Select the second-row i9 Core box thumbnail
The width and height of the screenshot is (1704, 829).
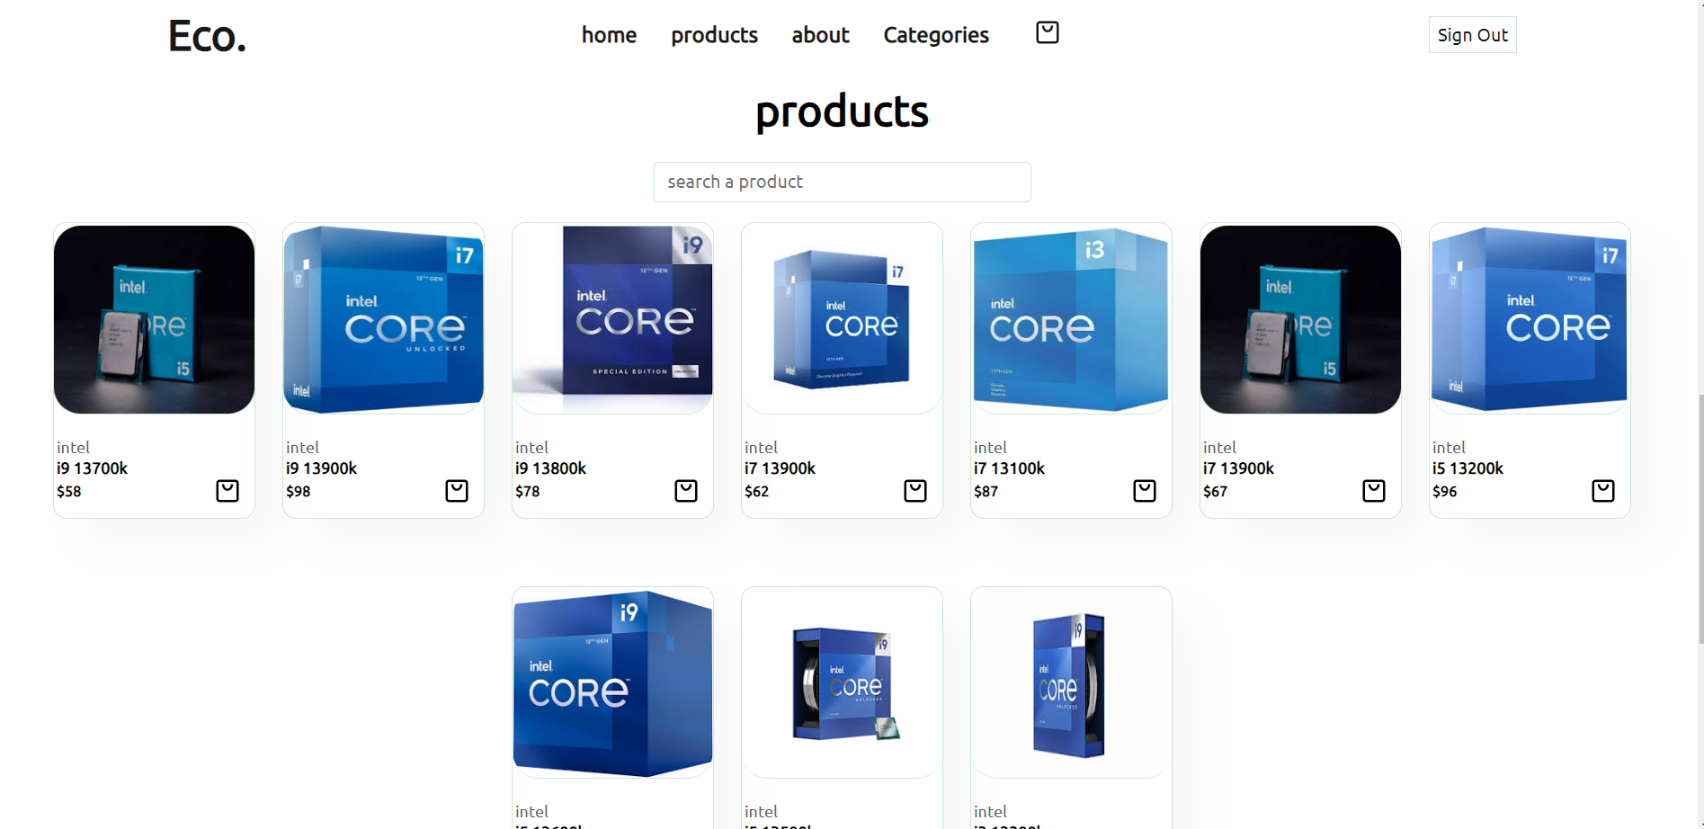tap(612, 683)
